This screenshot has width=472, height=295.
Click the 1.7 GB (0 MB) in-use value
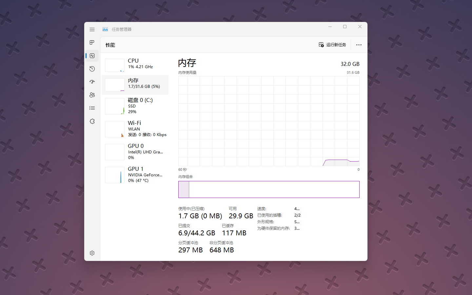click(x=200, y=216)
